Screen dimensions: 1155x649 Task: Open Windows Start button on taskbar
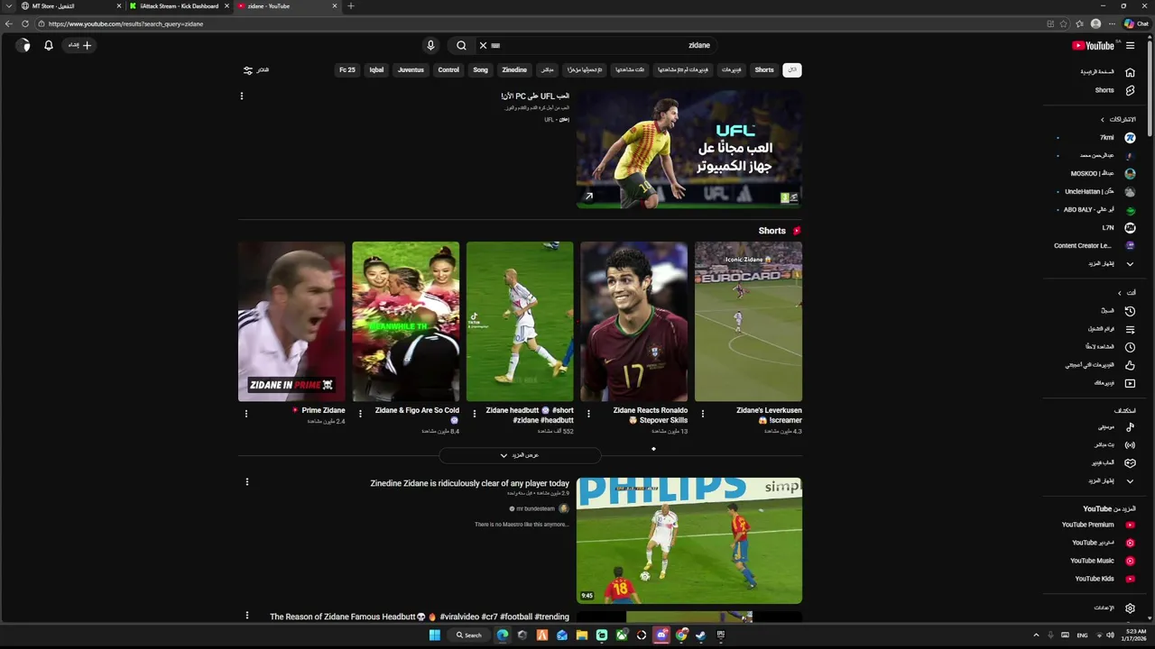[x=434, y=635]
